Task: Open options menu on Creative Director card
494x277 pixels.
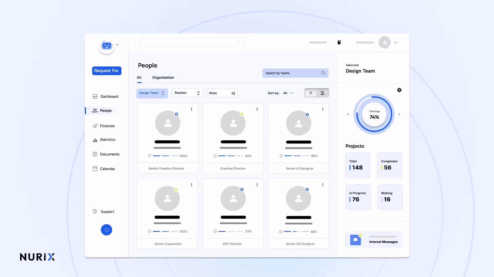Action: (x=257, y=109)
